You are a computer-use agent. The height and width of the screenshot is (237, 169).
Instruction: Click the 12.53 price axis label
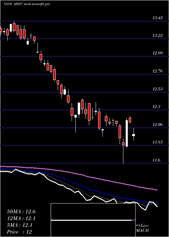[158, 89]
